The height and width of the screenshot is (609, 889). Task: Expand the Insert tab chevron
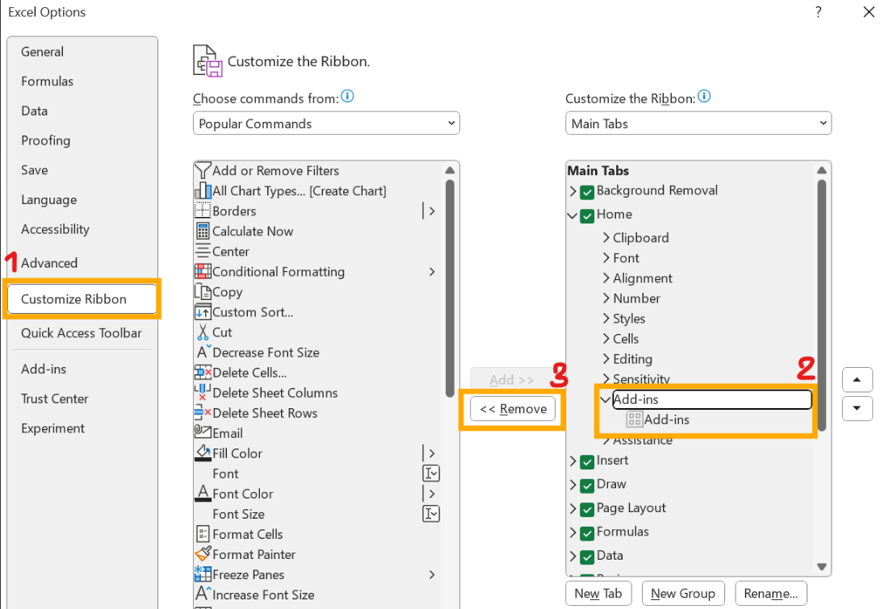click(572, 461)
